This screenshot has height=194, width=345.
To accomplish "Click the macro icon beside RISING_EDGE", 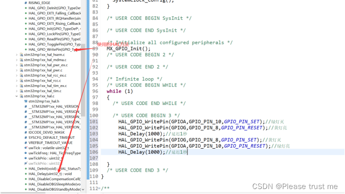I will [x=26, y=3].
